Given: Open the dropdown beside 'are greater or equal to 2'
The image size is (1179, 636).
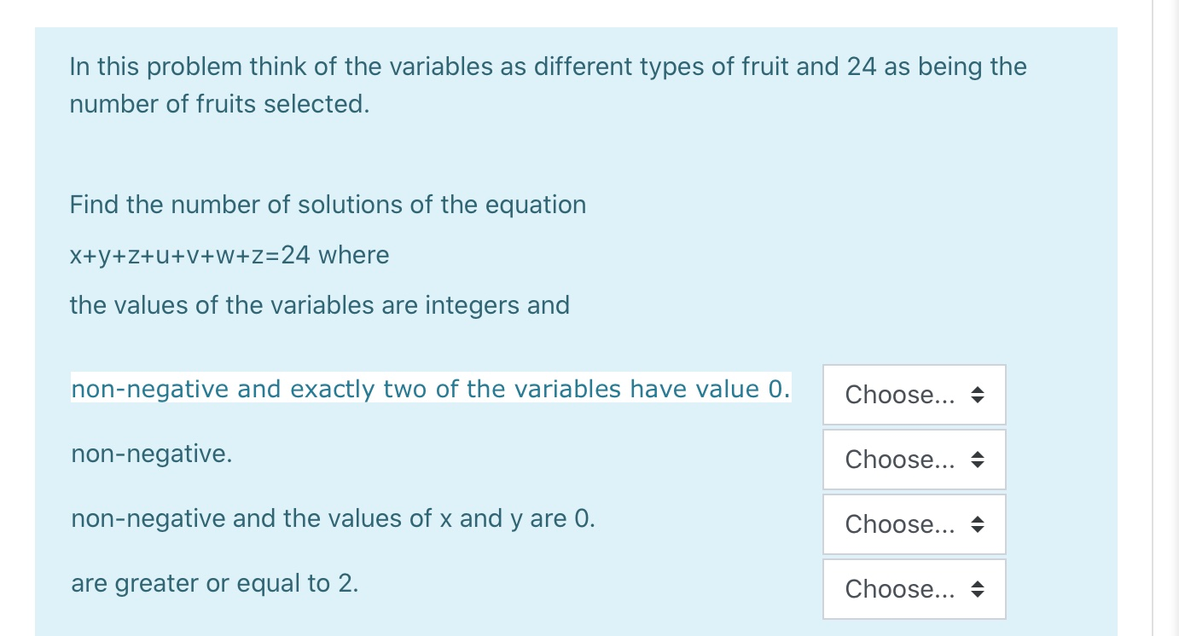Looking at the screenshot, I should click(914, 589).
